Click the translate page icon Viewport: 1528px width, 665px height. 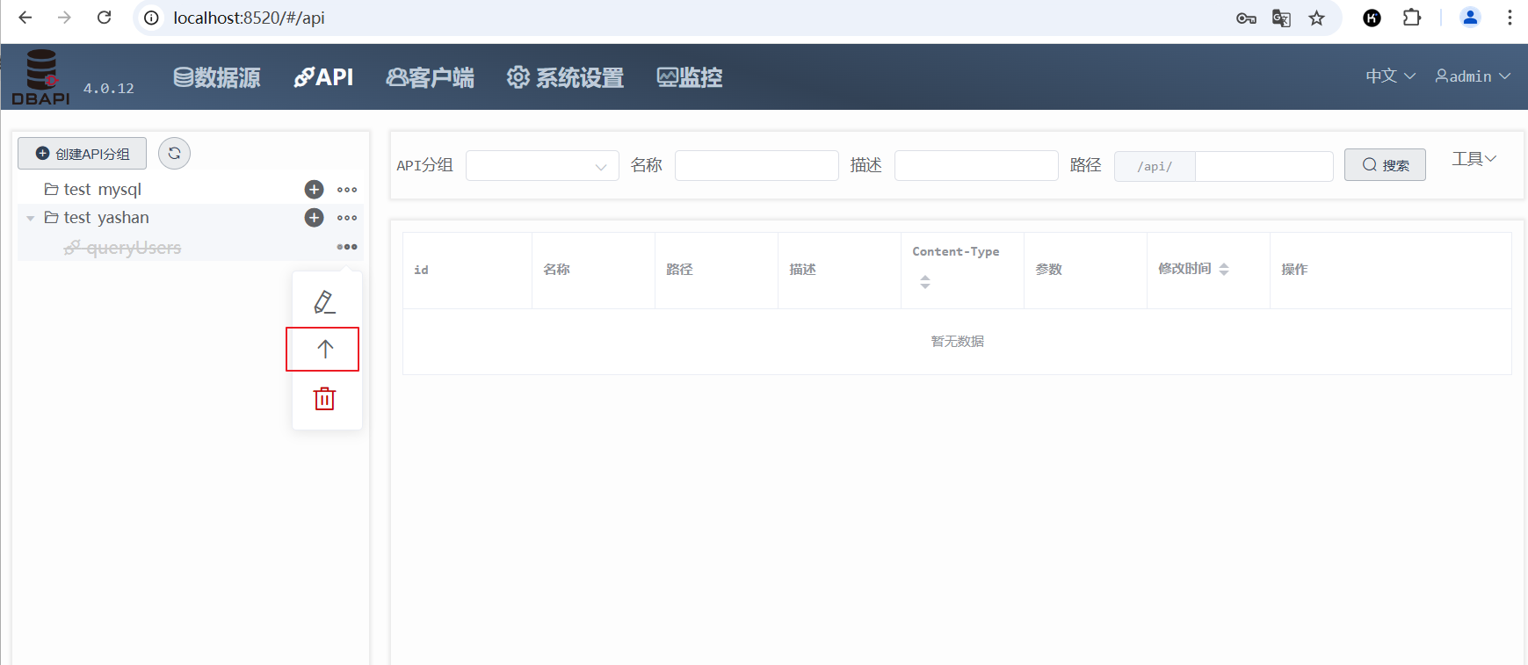1281,18
